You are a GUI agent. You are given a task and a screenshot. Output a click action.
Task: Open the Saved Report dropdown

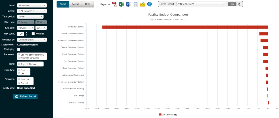[x=201, y=4]
